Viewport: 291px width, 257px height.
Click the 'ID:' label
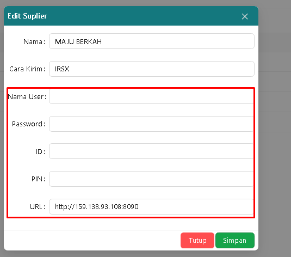coord(40,151)
